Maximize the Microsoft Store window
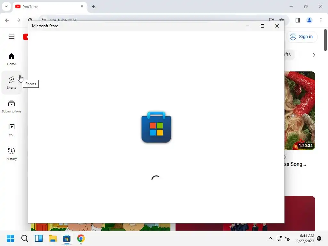The image size is (328, 246). [262, 26]
